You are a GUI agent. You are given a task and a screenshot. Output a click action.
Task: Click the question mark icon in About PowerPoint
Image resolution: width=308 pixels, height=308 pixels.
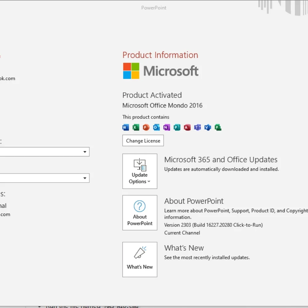pyautogui.click(x=140, y=206)
